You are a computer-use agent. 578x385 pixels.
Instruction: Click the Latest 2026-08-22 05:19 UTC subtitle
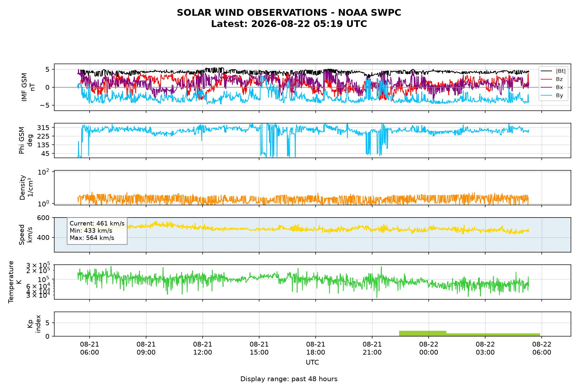coord(289,24)
